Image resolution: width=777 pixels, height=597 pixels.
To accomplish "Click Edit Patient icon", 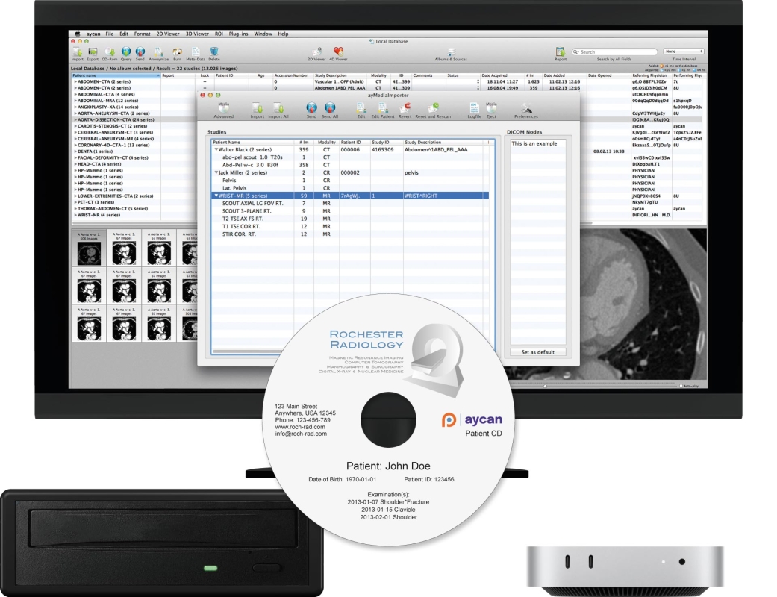I will click(x=383, y=108).
